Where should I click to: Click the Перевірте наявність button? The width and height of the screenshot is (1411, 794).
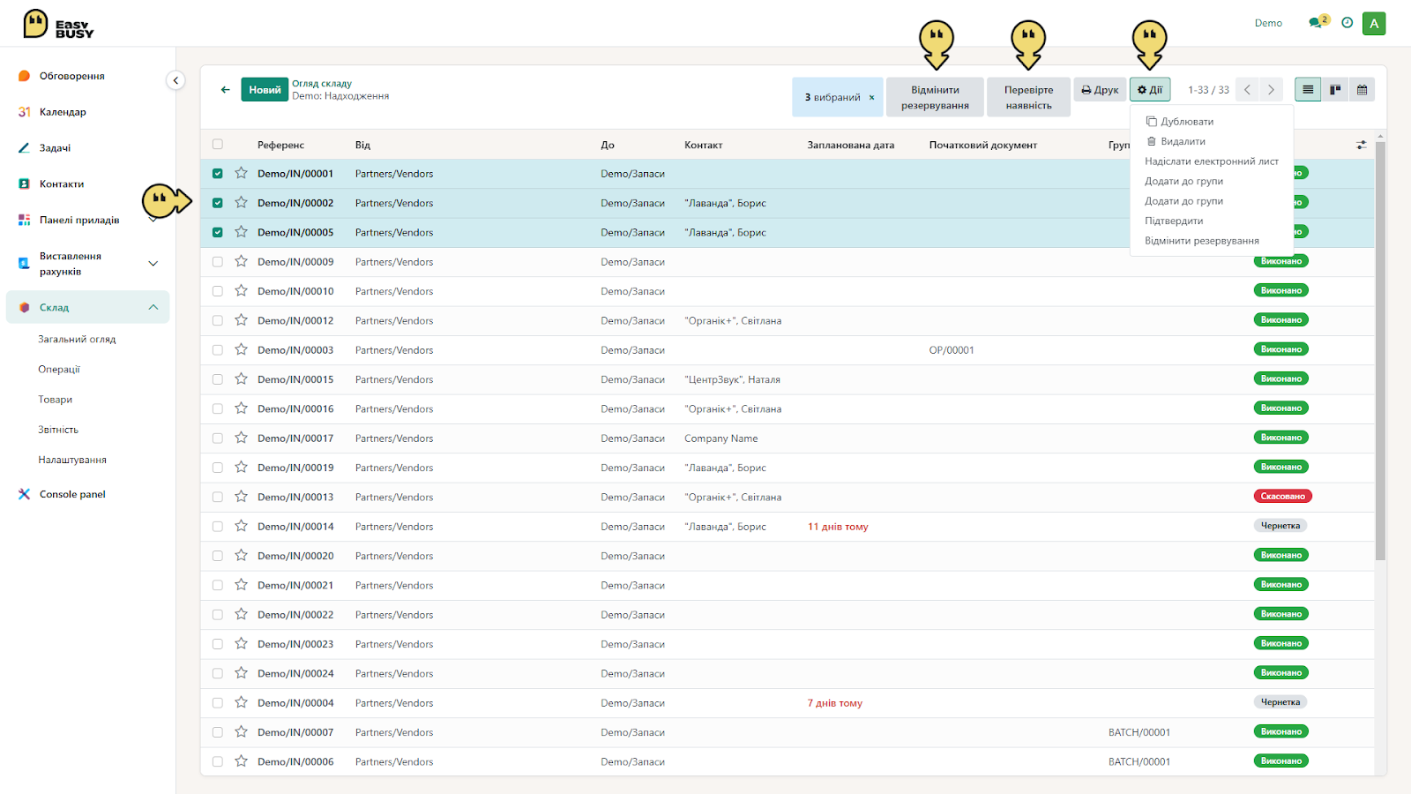tap(1028, 97)
